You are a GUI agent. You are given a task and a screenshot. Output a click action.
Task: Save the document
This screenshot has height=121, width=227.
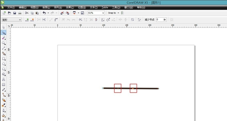coord(15,13)
